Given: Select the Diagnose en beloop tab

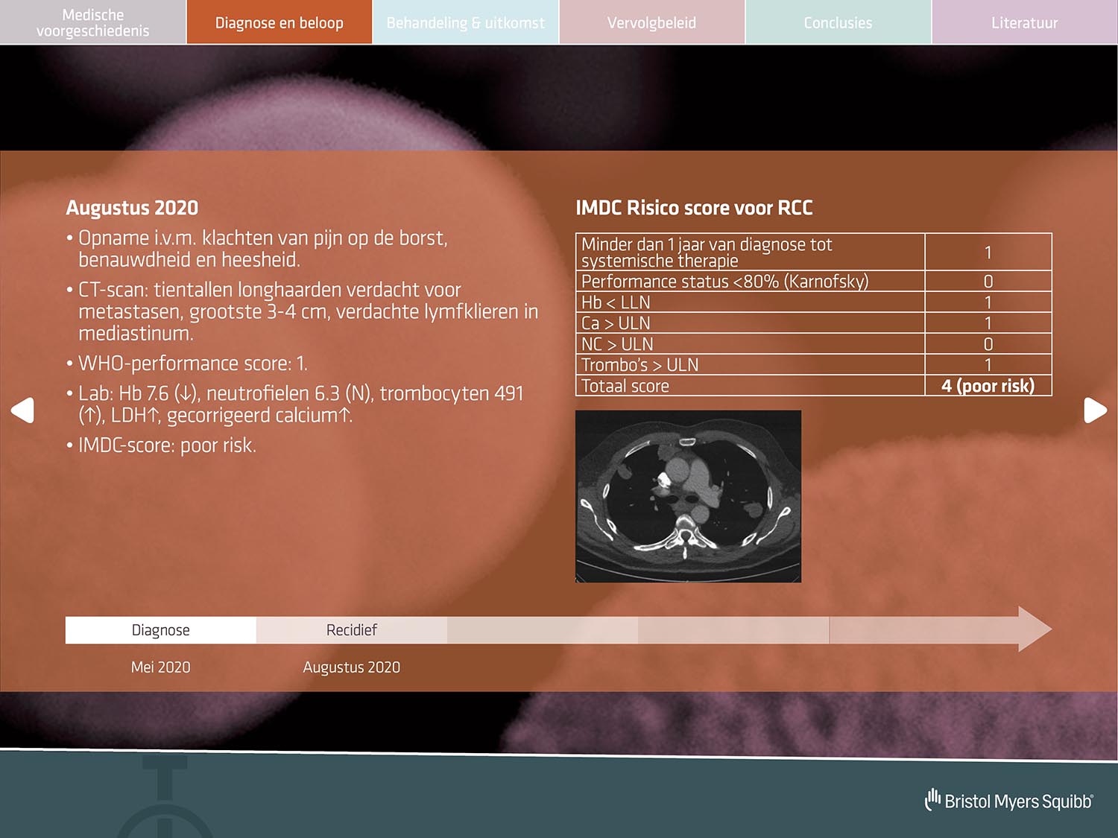Looking at the screenshot, I should click(x=279, y=22).
